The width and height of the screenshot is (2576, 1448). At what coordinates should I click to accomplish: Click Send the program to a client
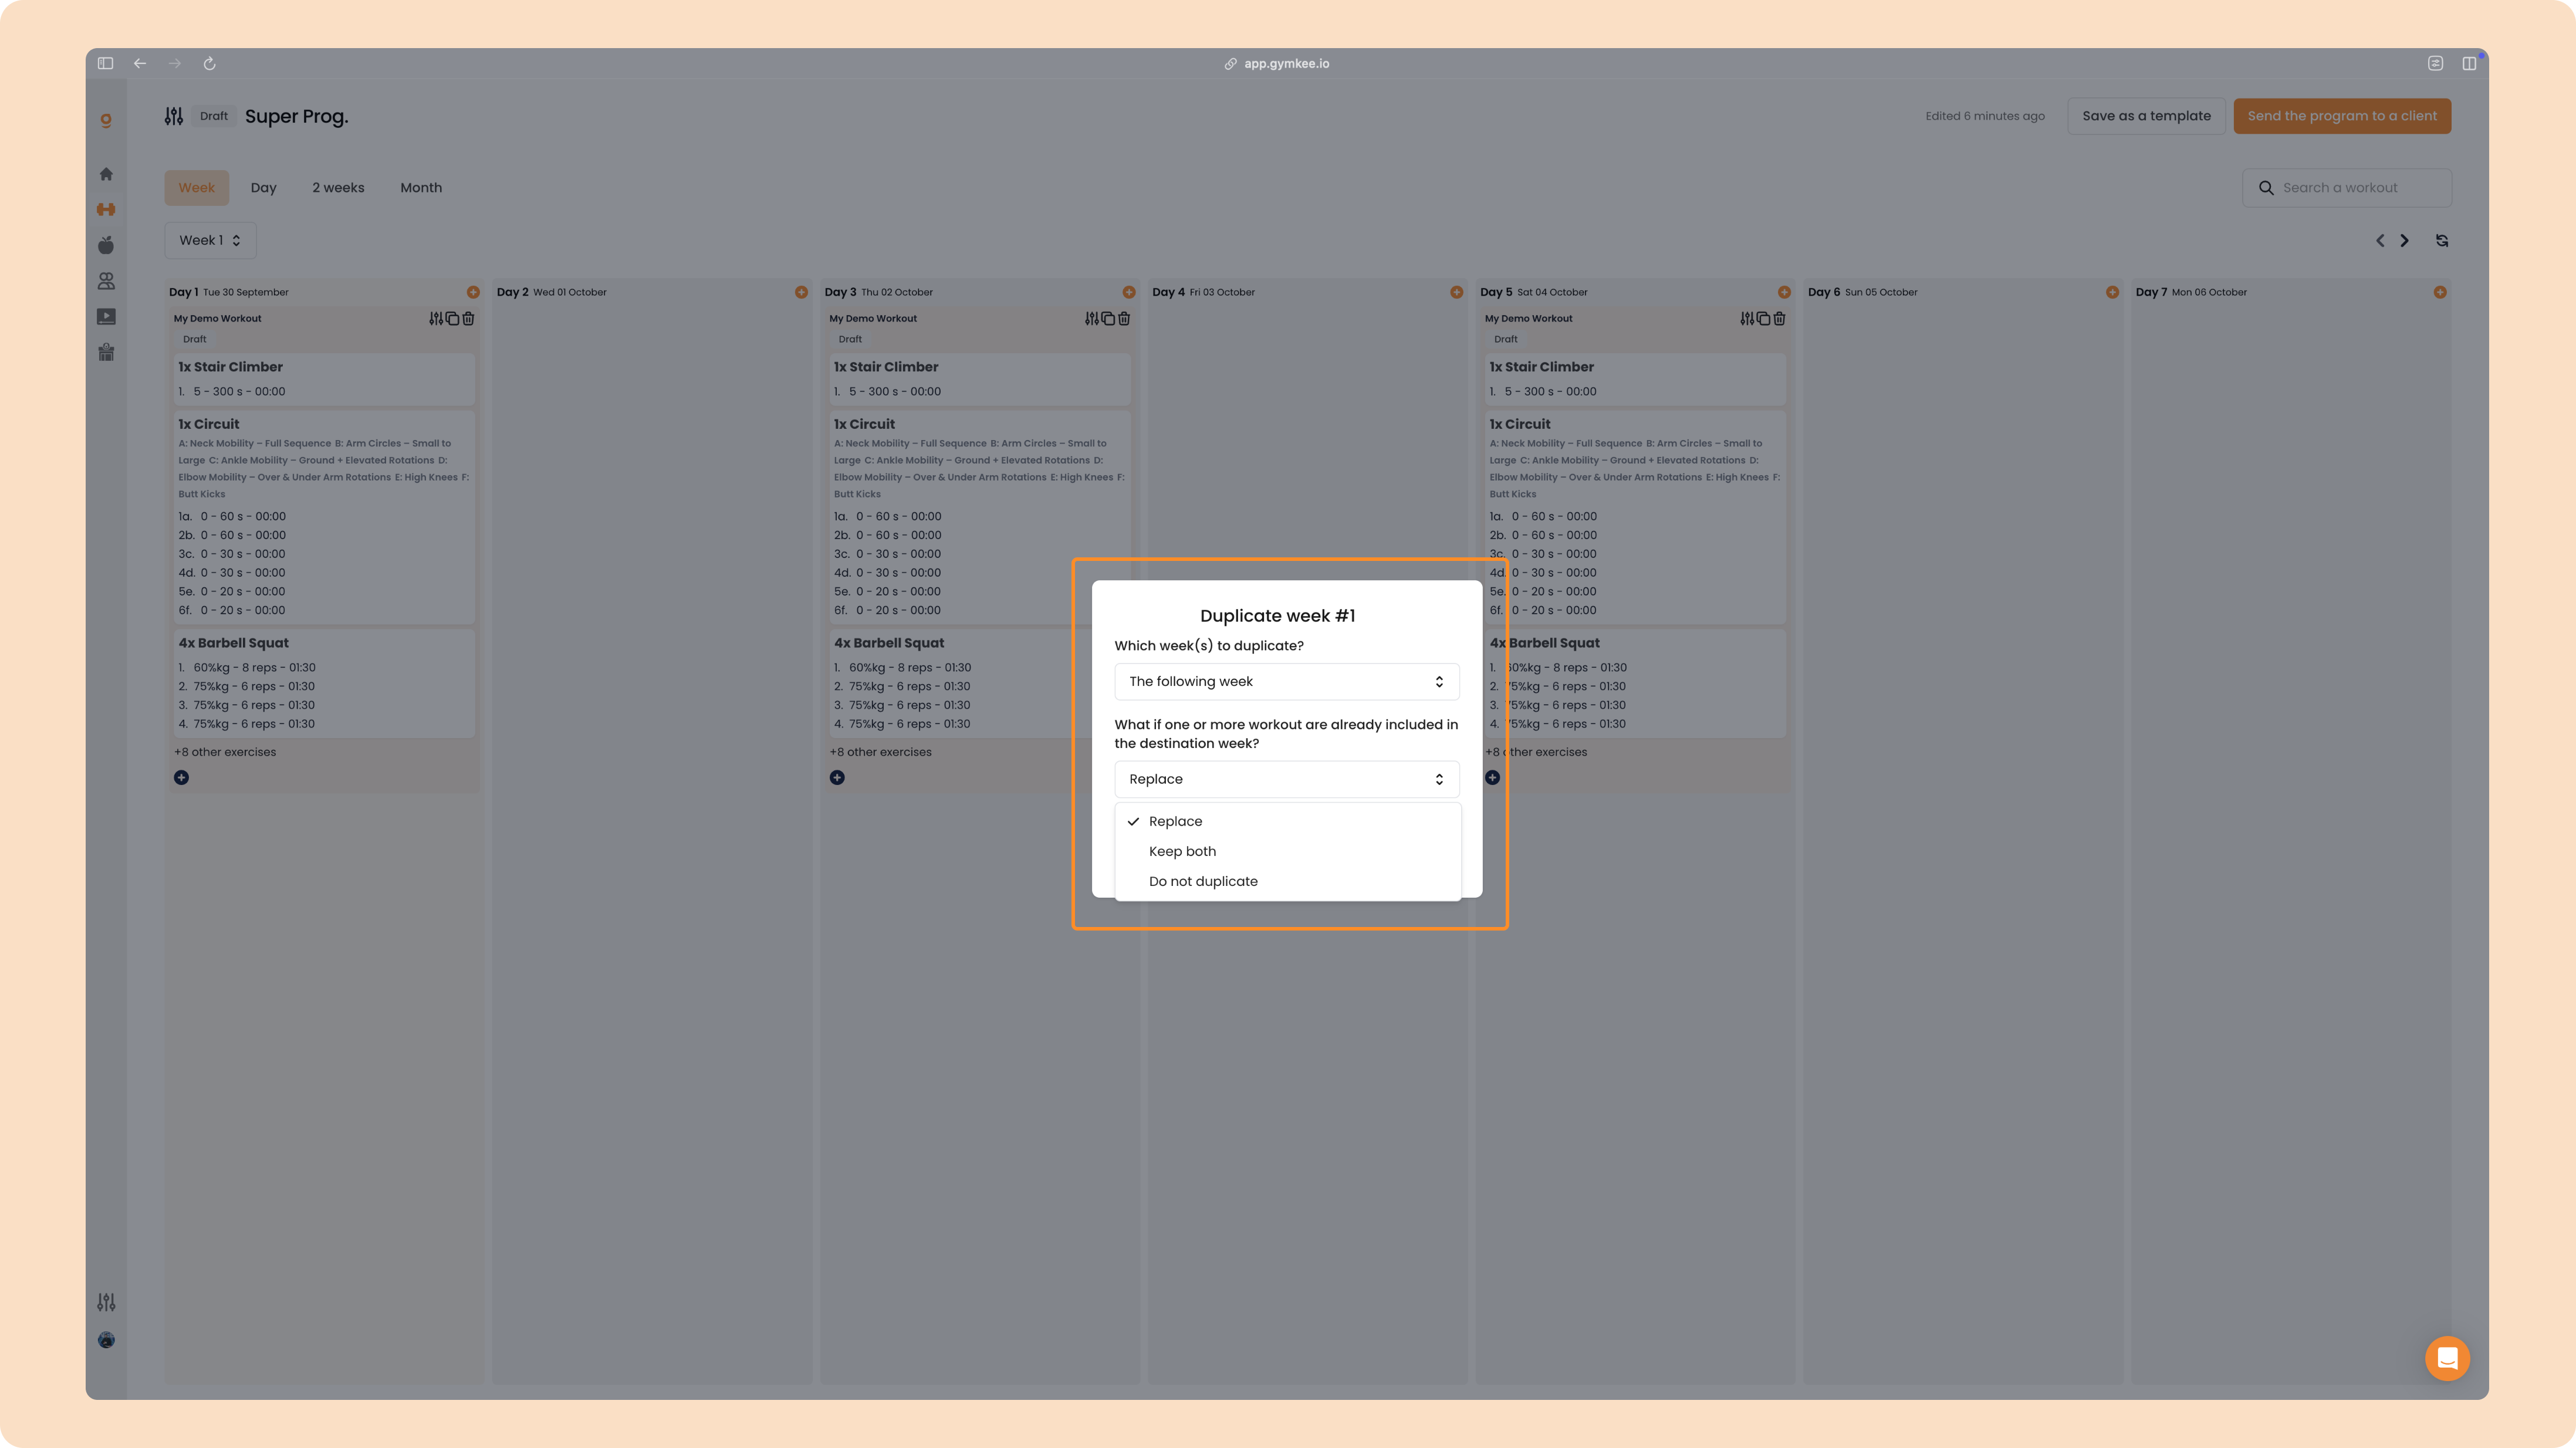[2342, 116]
